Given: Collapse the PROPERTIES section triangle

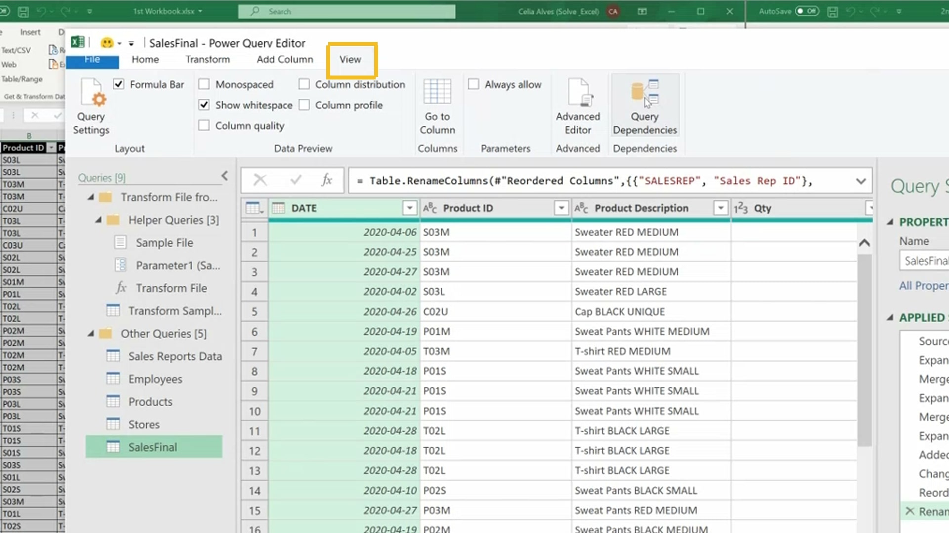Looking at the screenshot, I should point(890,222).
